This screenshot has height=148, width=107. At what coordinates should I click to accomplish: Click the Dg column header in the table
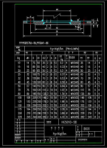coord(19,58)
